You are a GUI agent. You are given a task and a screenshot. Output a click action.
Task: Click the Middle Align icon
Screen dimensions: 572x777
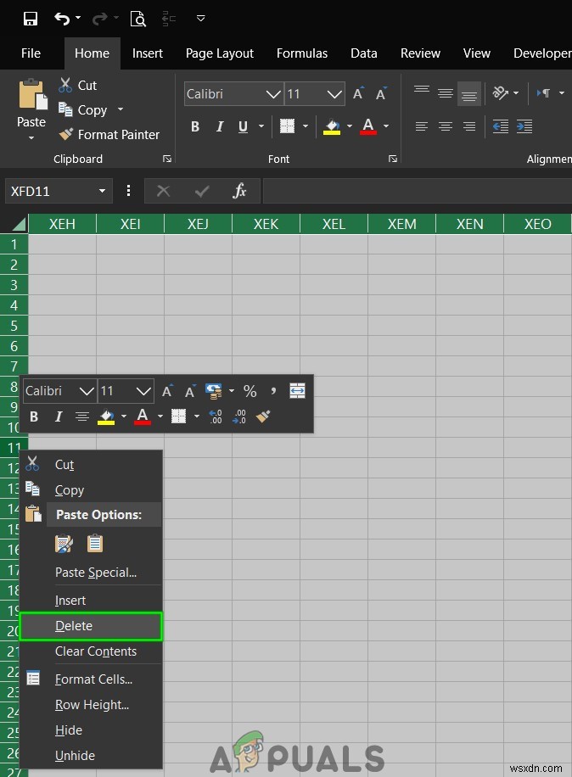[446, 93]
